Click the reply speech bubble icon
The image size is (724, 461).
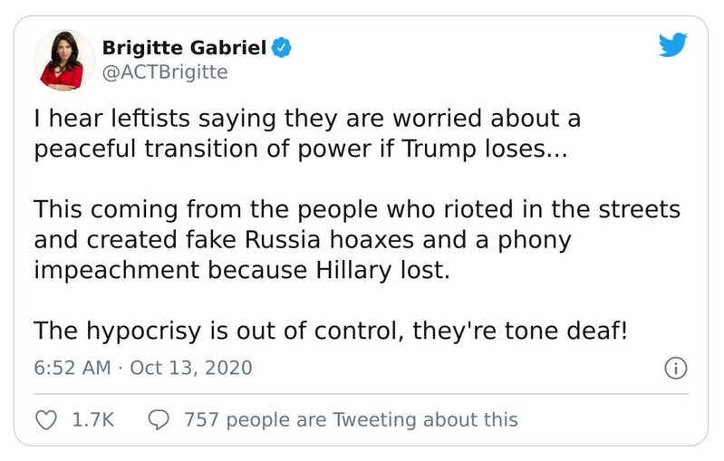[158, 419]
